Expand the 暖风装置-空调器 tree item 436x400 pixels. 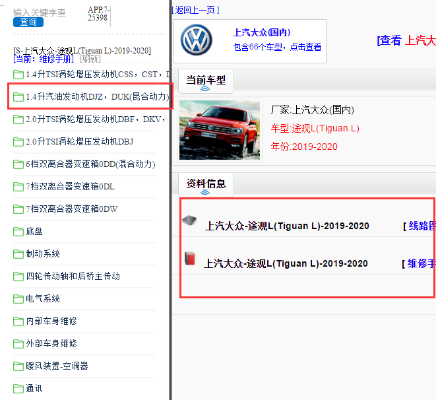[x=57, y=366]
